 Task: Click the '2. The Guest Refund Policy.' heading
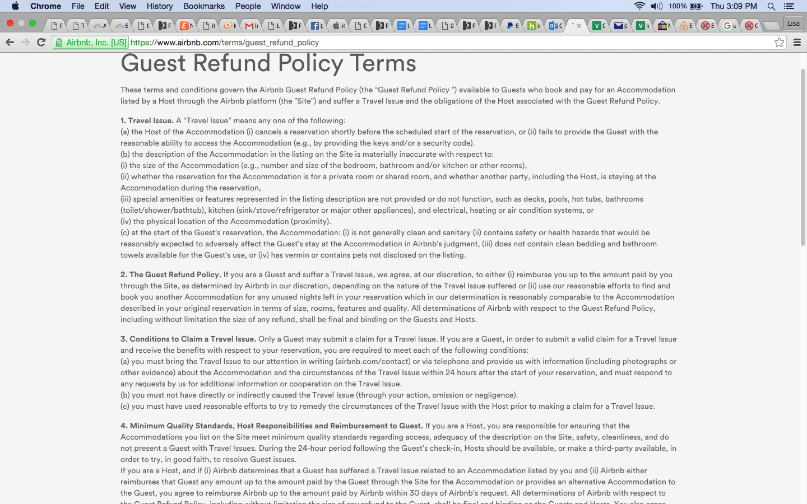tap(171, 274)
